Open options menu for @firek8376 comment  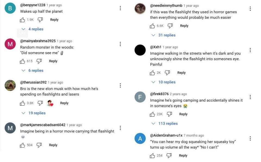(250, 97)
